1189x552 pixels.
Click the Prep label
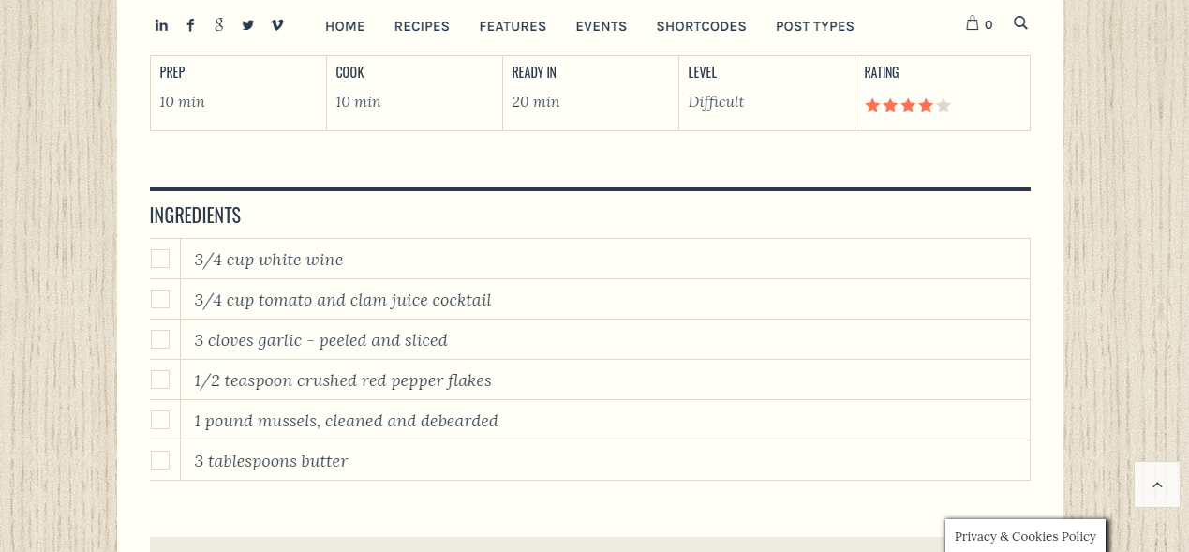172,72
